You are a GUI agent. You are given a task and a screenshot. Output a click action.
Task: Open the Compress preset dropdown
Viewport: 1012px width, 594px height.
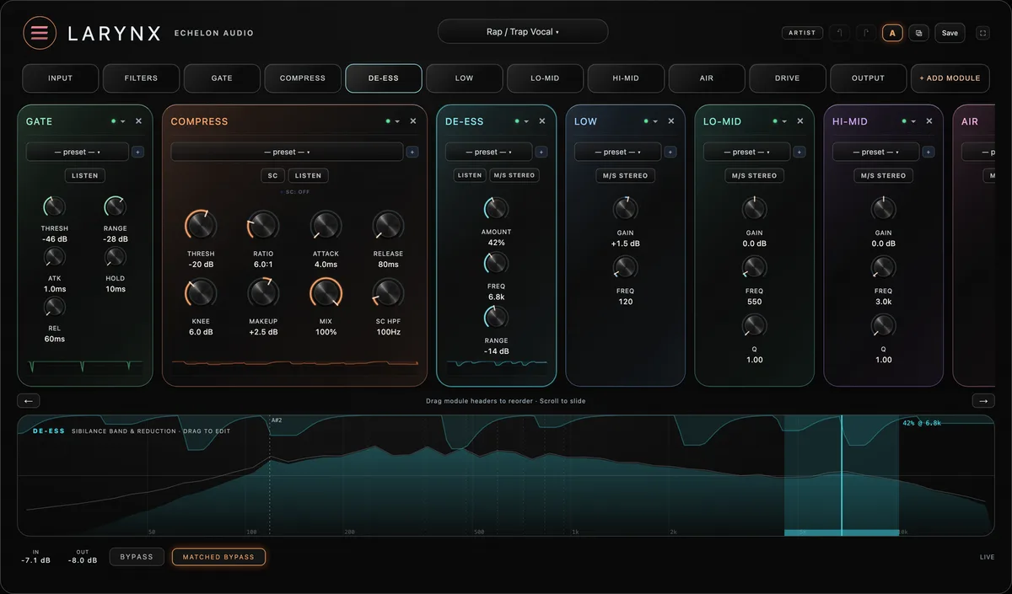(288, 153)
